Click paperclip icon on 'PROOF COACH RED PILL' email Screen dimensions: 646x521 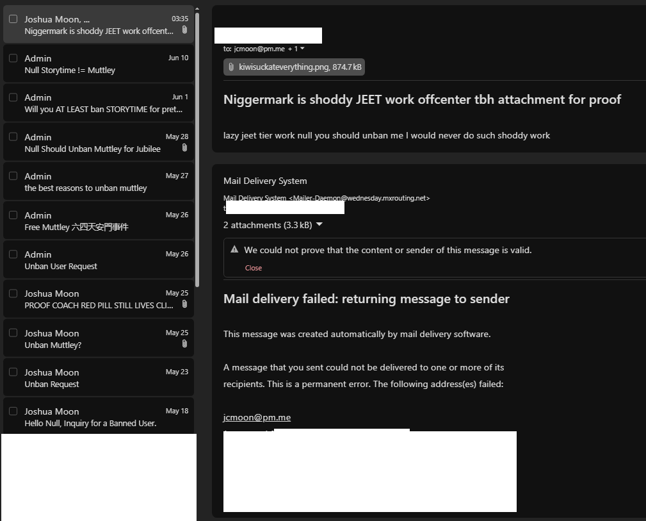[x=184, y=304]
